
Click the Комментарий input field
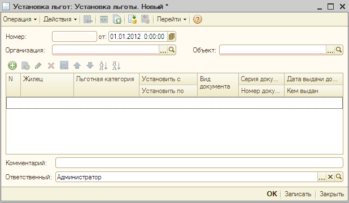(x=199, y=163)
